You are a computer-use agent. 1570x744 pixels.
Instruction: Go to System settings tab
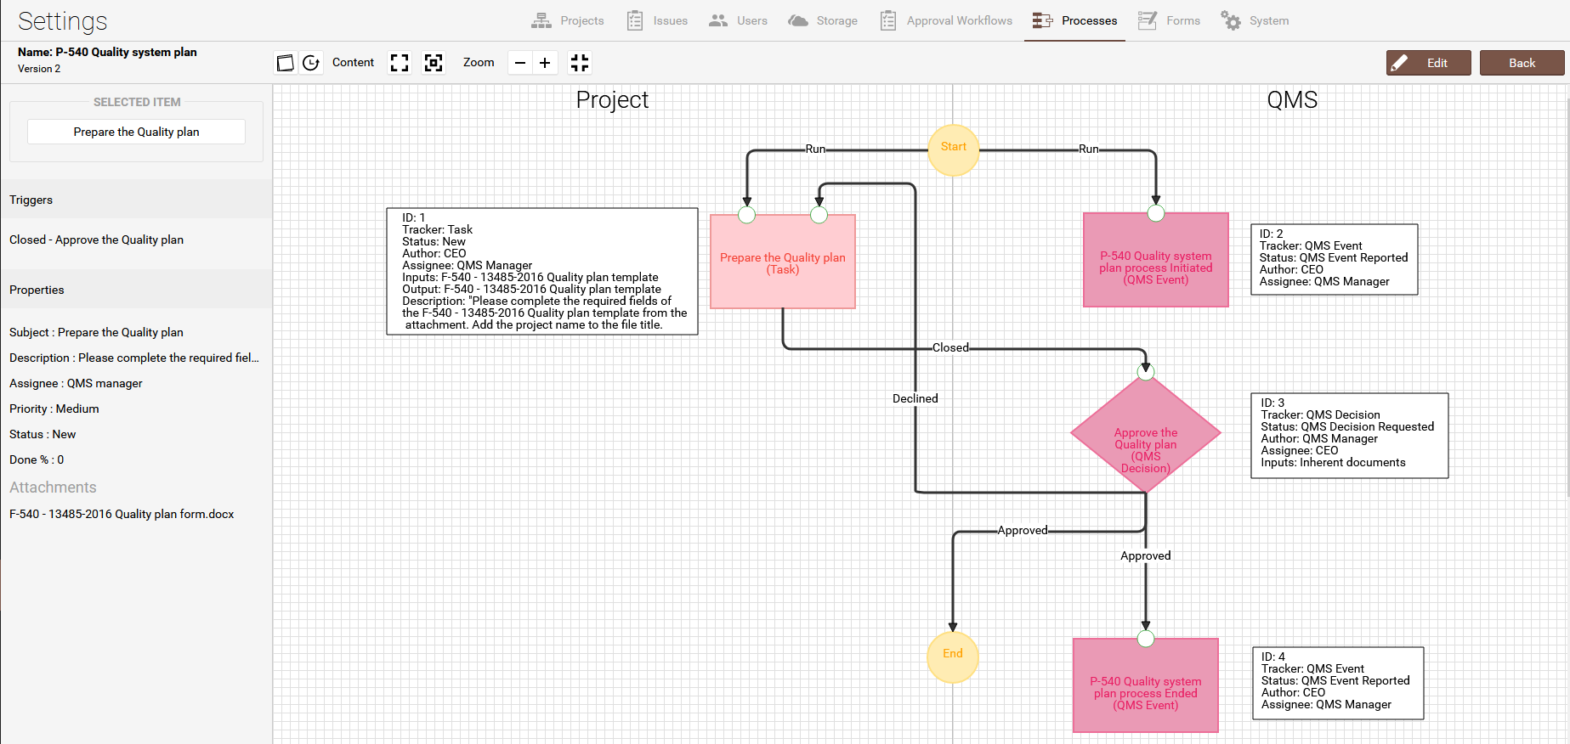pos(1255,20)
